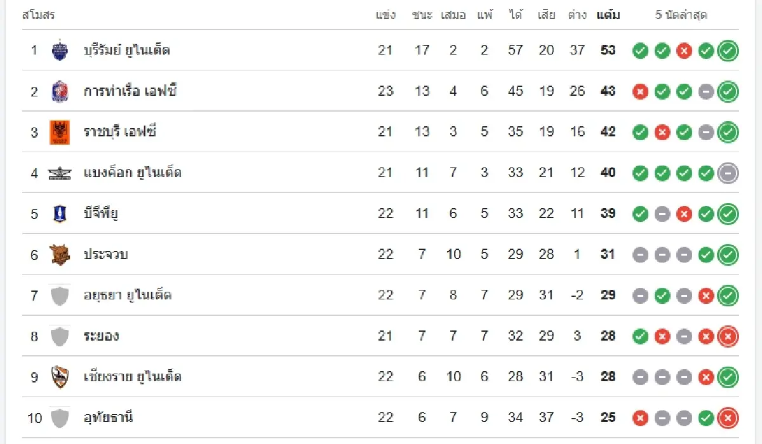762x444 pixels.
Task: Click Rayong's latest match loss indicator
Action: click(728, 336)
